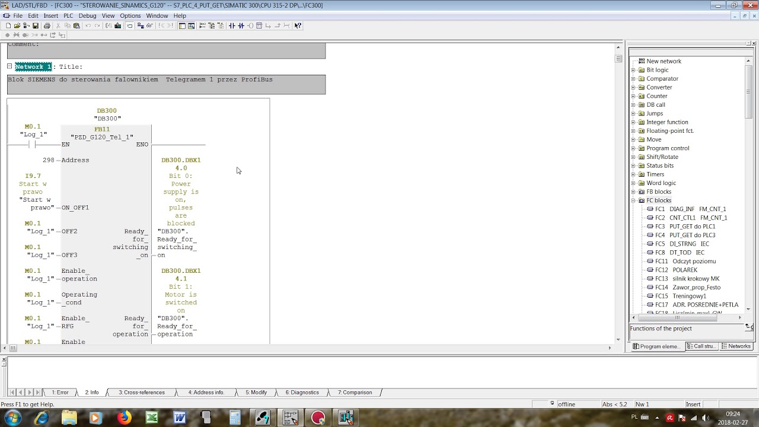Open the Insert menu
759x427 pixels.
(51, 15)
